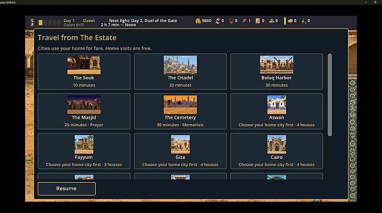This screenshot has width=382, height=213.
Task: Click the Fayyum house thumbnail
Action: pos(84,144)
